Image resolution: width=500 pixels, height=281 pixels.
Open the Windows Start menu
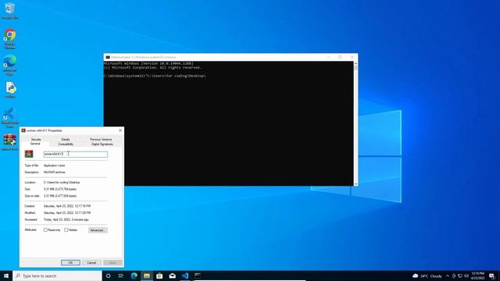[6, 276]
